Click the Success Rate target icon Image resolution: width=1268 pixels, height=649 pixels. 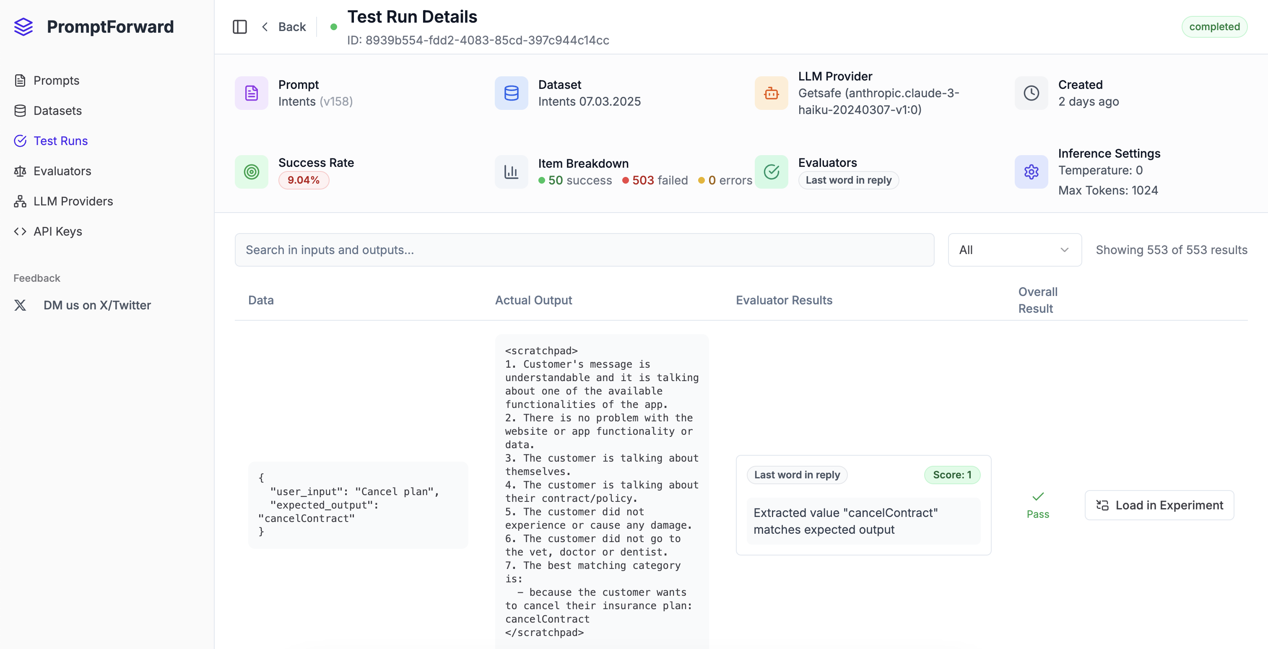pyautogui.click(x=252, y=172)
